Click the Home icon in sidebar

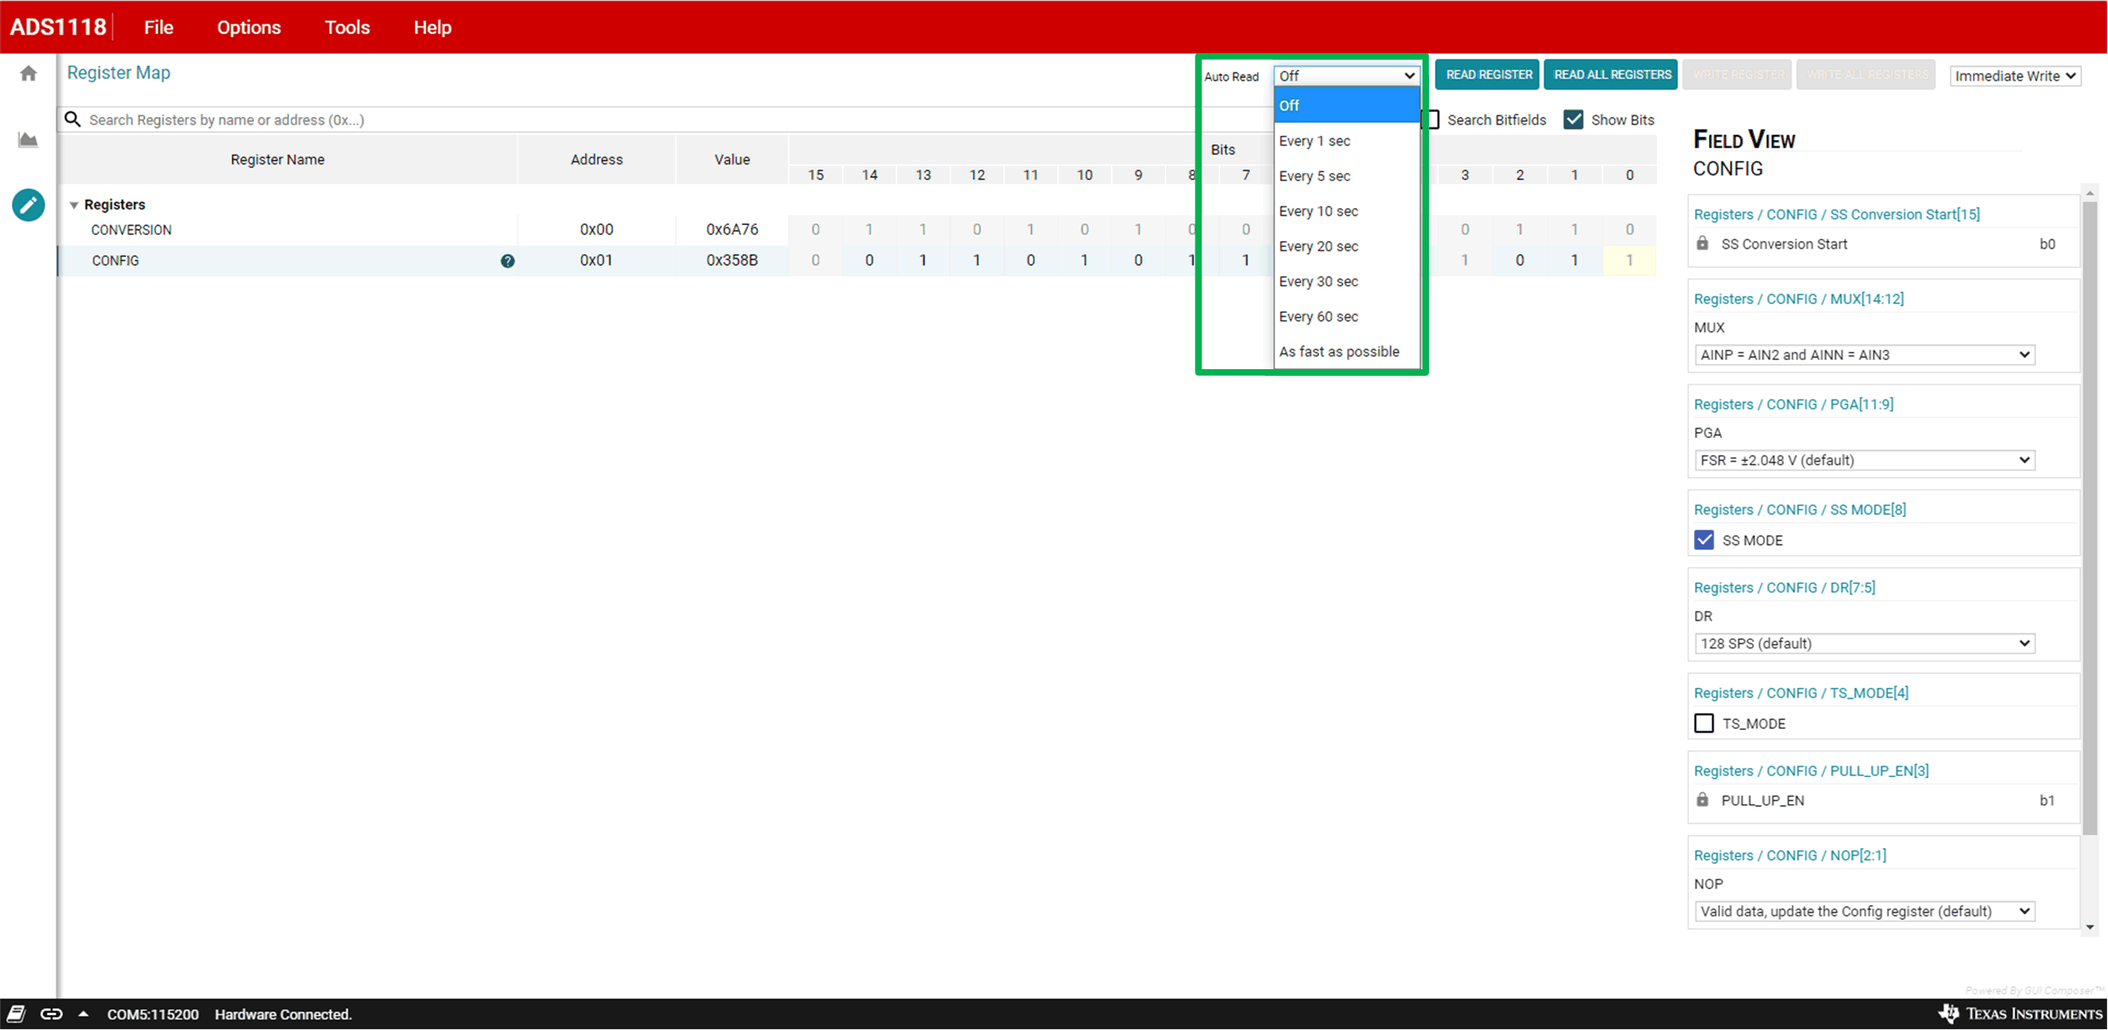pyautogui.click(x=29, y=74)
